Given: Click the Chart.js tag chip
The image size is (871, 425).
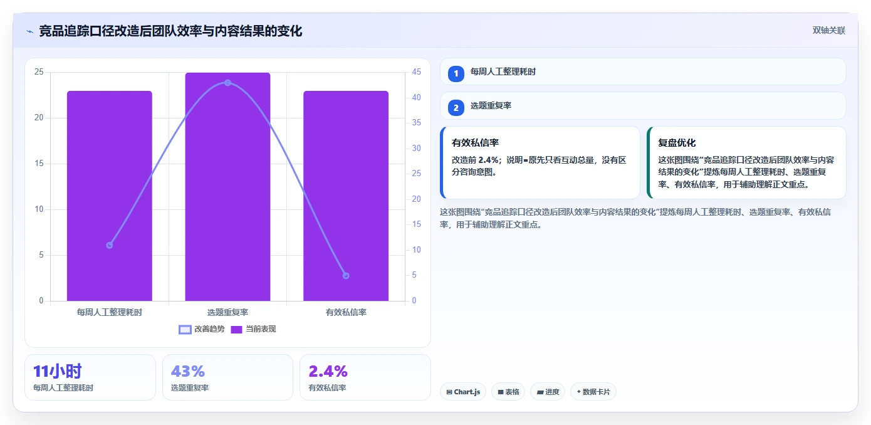Looking at the screenshot, I should (463, 392).
